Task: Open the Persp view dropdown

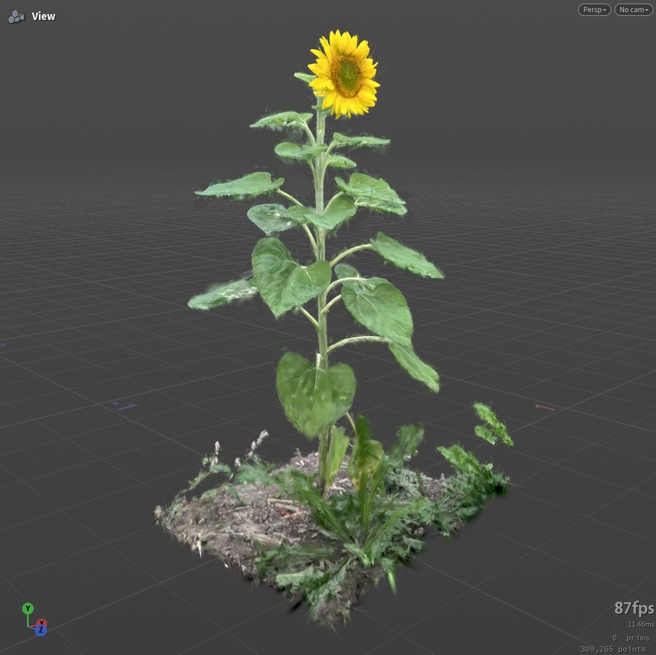Action: coord(594,10)
